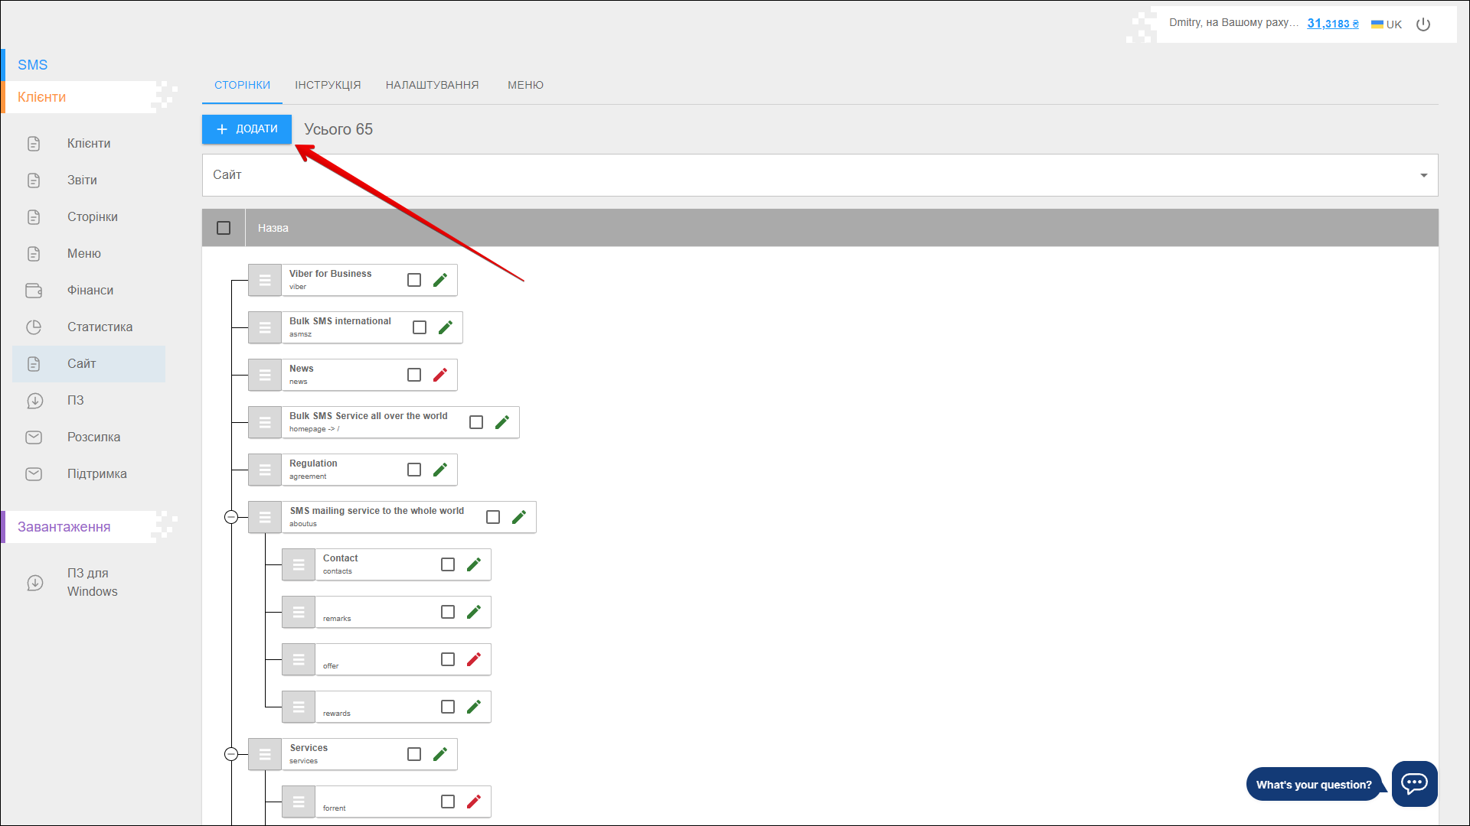Switch to the ІНСТРУКЦІЯ tab
This screenshot has height=826, width=1470.
click(328, 85)
